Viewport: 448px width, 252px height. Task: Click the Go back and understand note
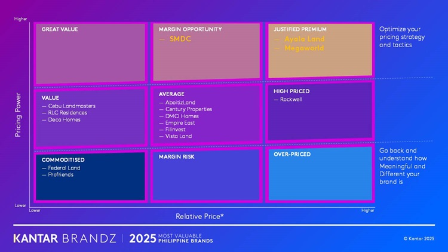pyautogui.click(x=403, y=166)
